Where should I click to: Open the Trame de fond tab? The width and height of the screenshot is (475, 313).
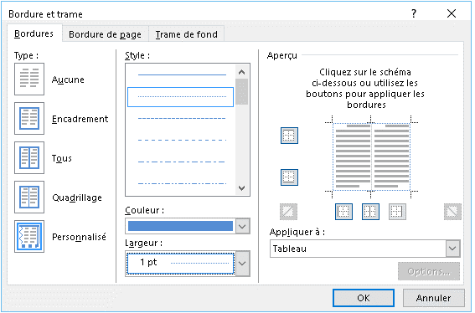pyautogui.click(x=187, y=34)
